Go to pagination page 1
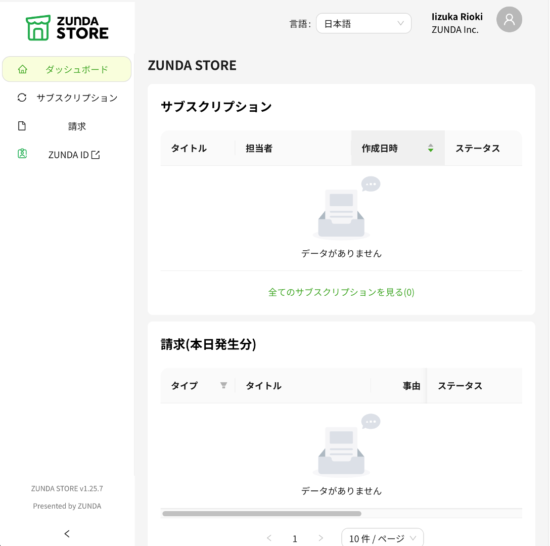 [295, 538]
